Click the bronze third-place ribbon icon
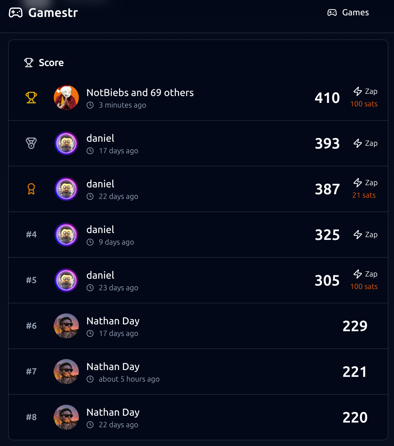This screenshot has height=446, width=394. click(31, 189)
